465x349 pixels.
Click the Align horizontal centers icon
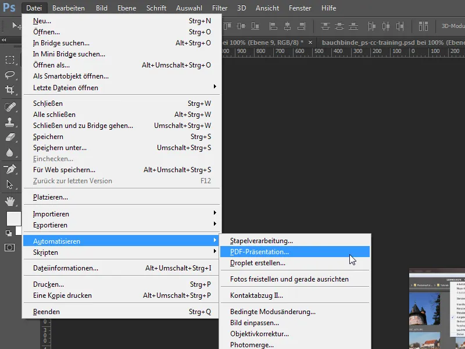pos(287,26)
